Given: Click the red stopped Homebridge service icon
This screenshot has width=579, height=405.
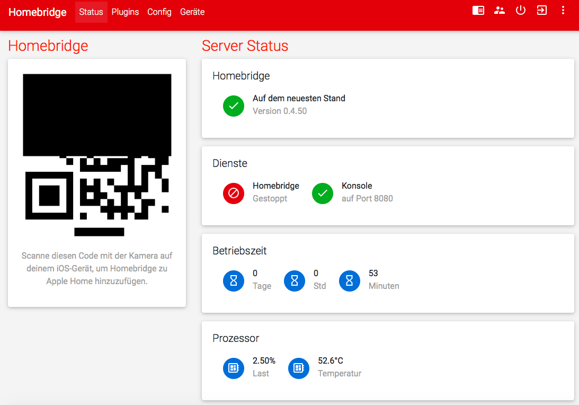Looking at the screenshot, I should [x=234, y=193].
